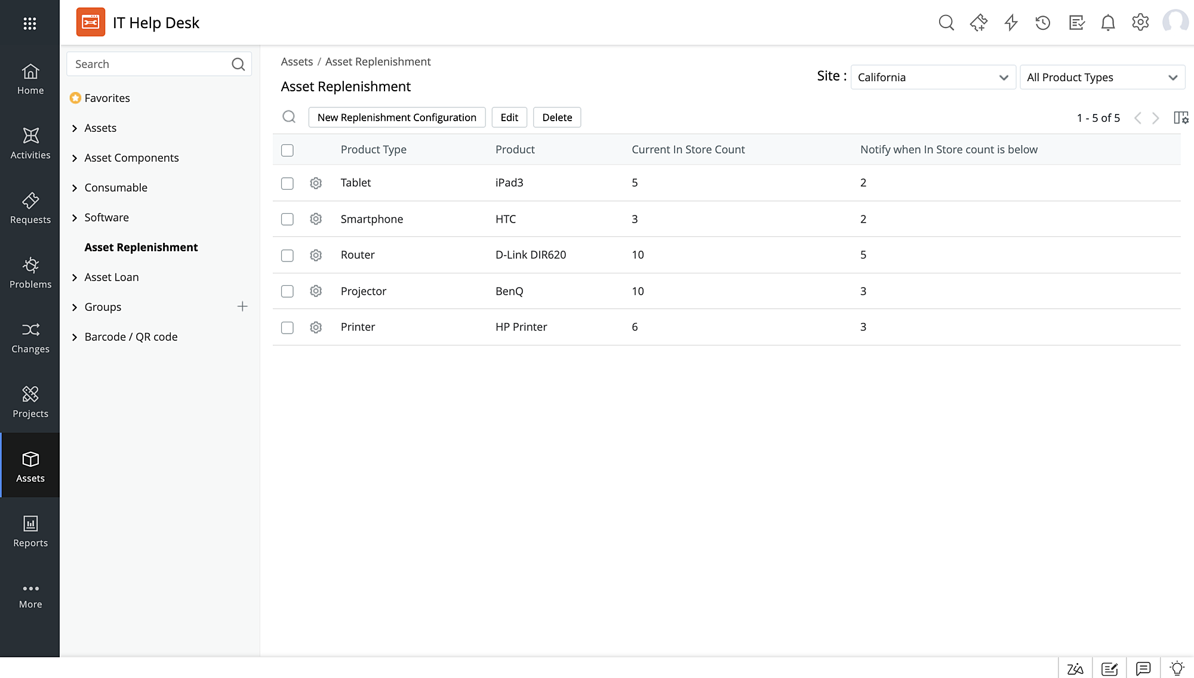Click New Replenishment Configuration button

pos(396,117)
